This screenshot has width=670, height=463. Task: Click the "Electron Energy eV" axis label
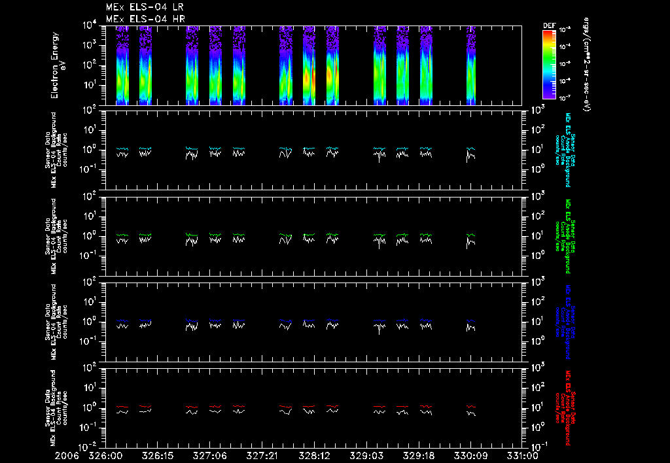(58, 65)
